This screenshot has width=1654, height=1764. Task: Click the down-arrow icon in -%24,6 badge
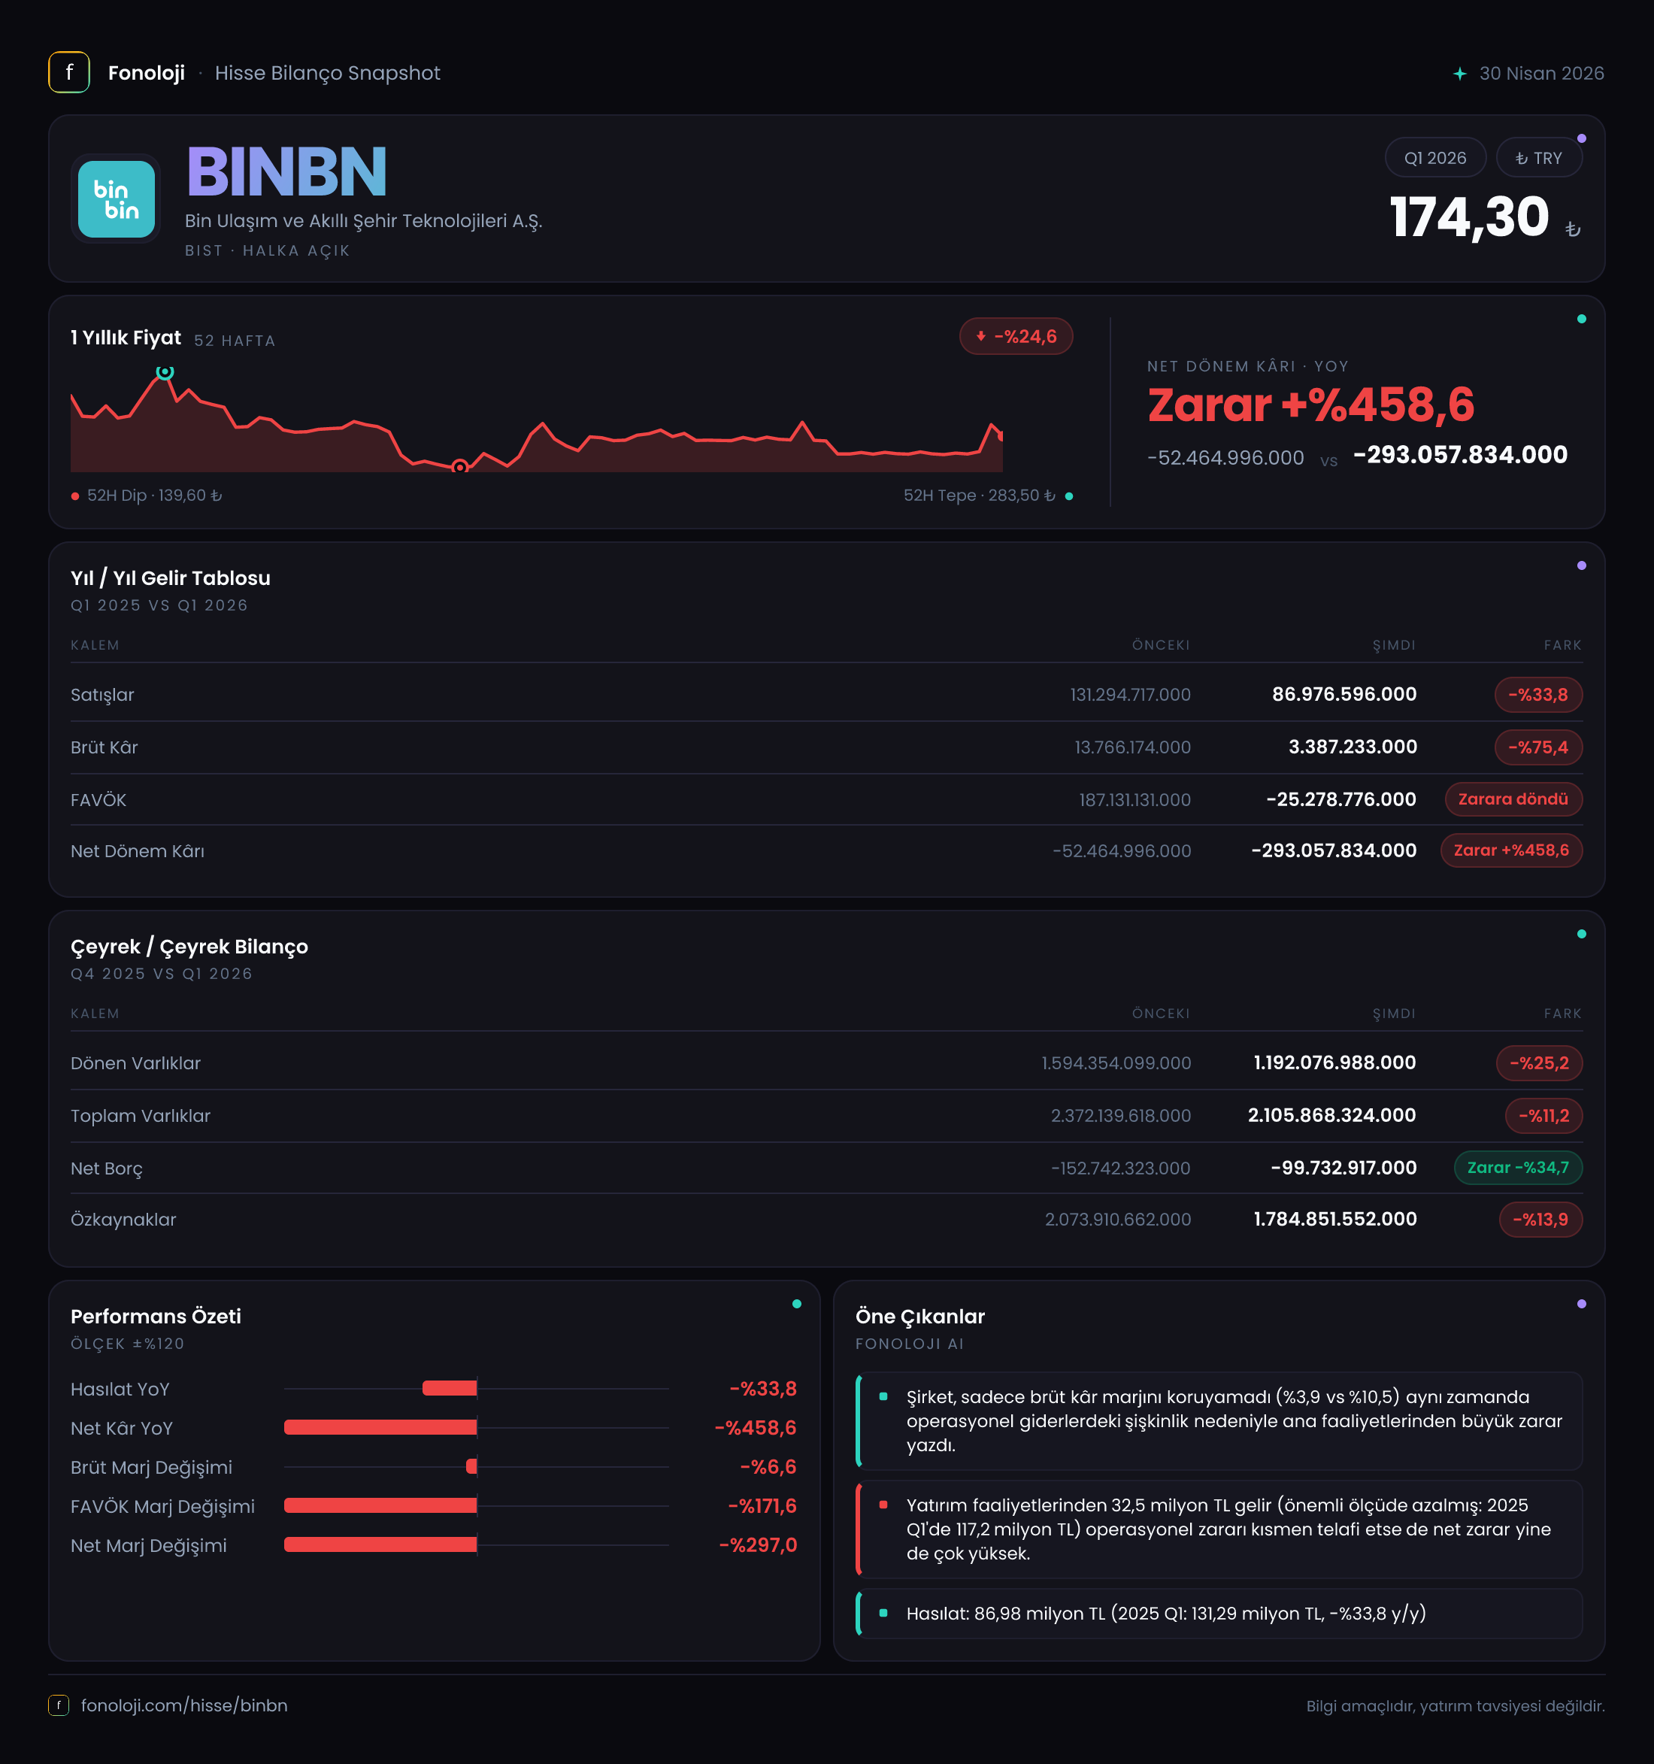980,336
